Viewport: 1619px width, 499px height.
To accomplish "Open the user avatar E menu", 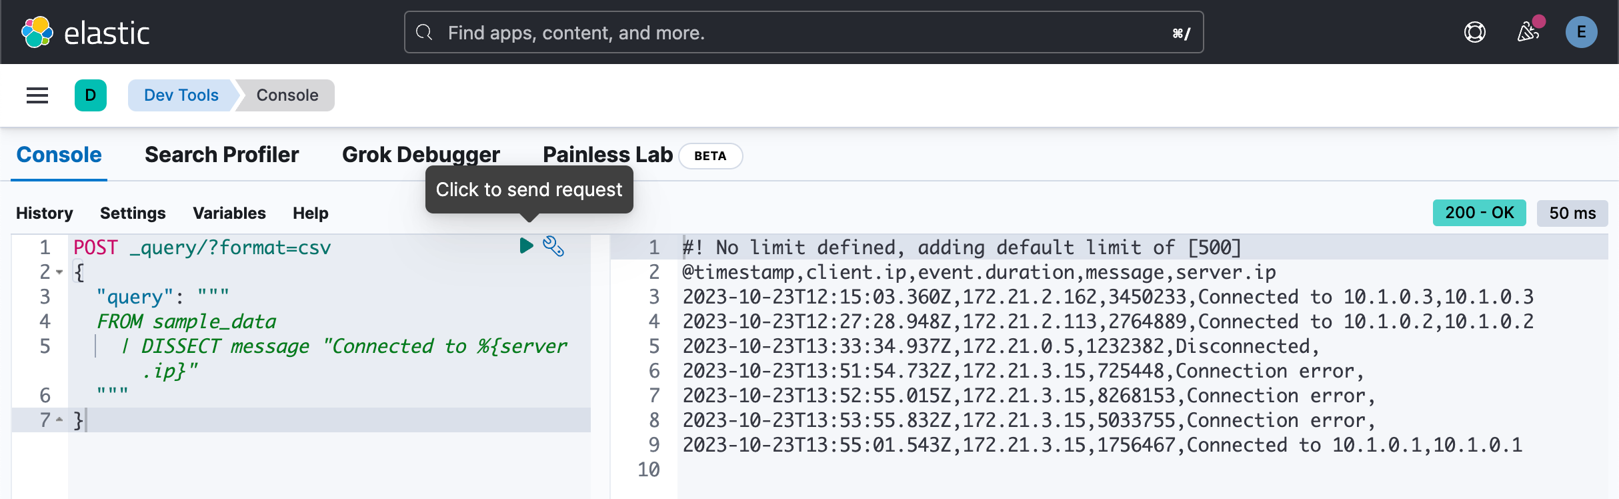I will coord(1581,32).
